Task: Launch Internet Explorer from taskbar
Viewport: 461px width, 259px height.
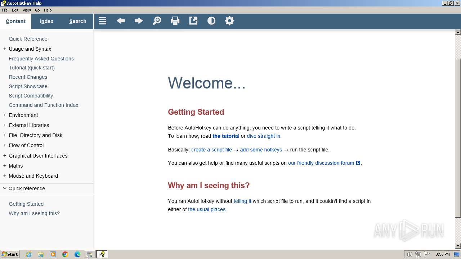Action: (x=28, y=254)
